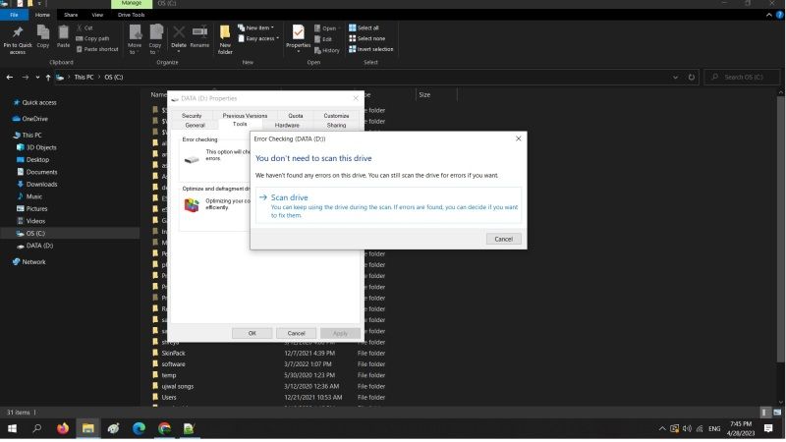Open the notification center icon
This screenshot has height=442, width=786.
pos(768,429)
